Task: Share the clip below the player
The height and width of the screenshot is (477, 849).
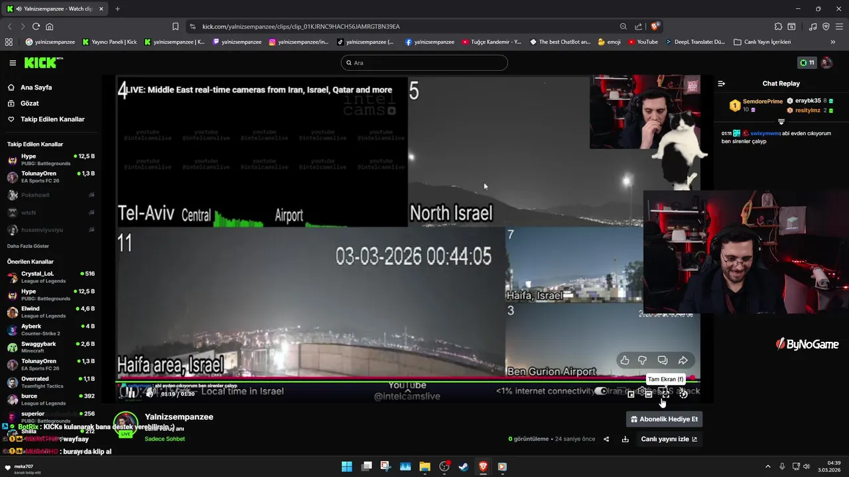Action: [x=606, y=439]
